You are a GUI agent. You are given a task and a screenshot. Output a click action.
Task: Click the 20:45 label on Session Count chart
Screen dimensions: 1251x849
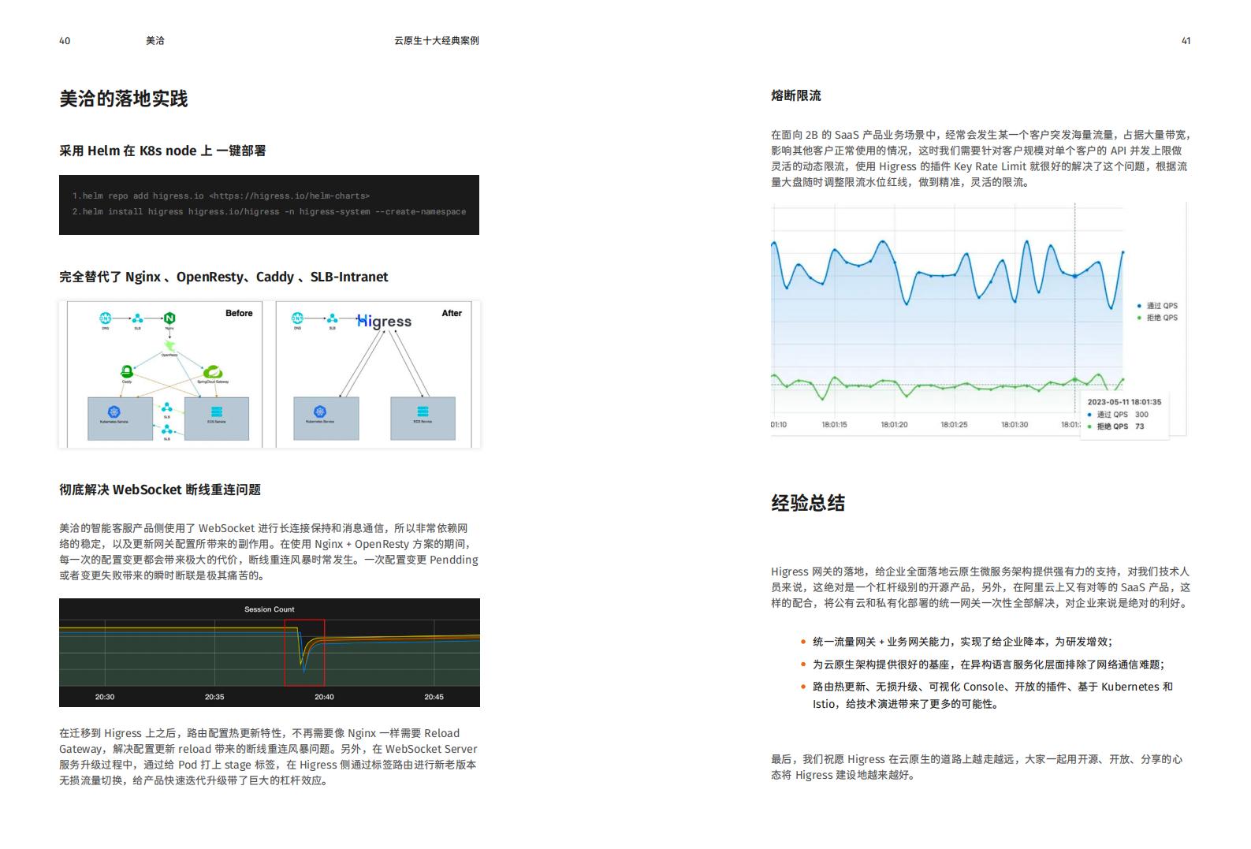pyautogui.click(x=434, y=697)
